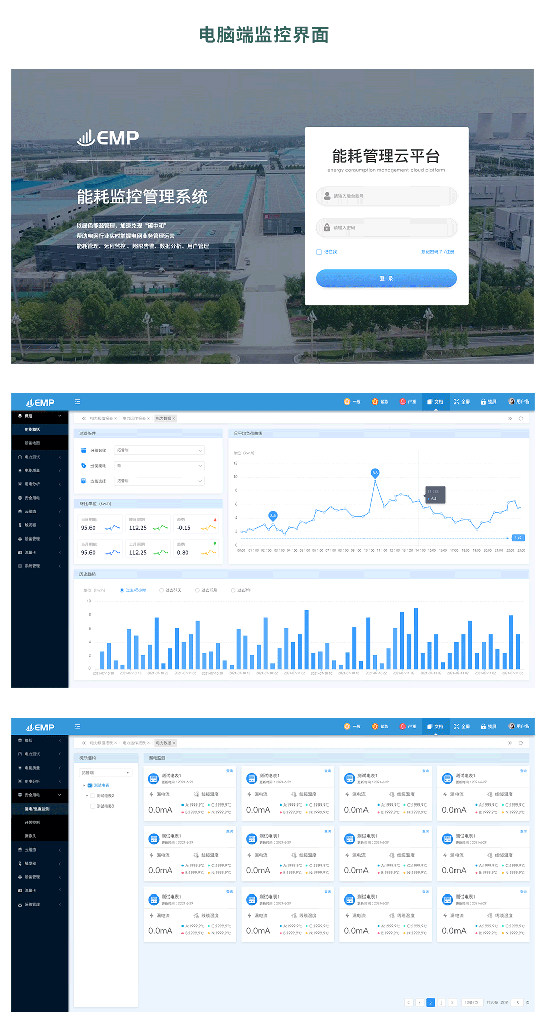Open 紧急 alarm bell in the 日平均负荷曲线 dashboard header
Screen dimensions: 546x1029
(375, 401)
